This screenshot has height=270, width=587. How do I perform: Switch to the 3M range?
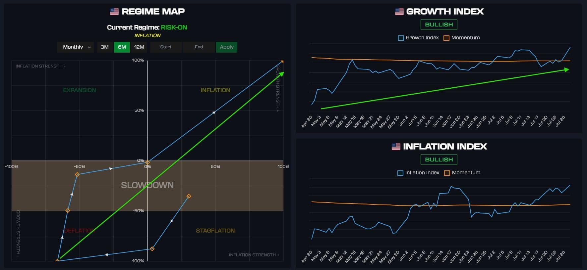[105, 47]
